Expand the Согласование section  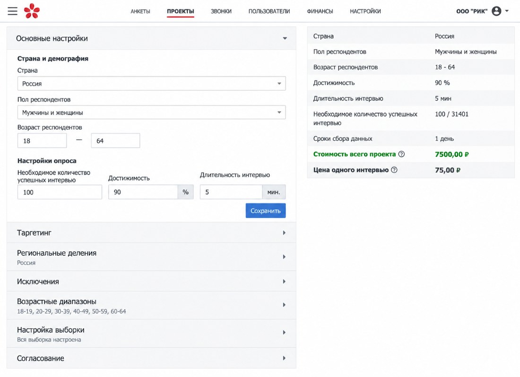point(152,358)
